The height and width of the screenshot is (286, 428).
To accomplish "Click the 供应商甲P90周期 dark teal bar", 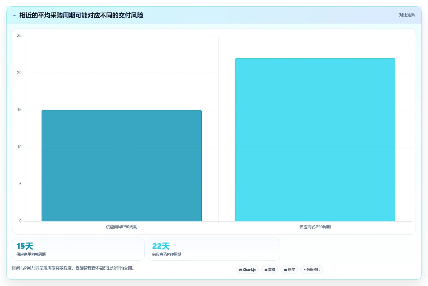I will click(x=121, y=166).
